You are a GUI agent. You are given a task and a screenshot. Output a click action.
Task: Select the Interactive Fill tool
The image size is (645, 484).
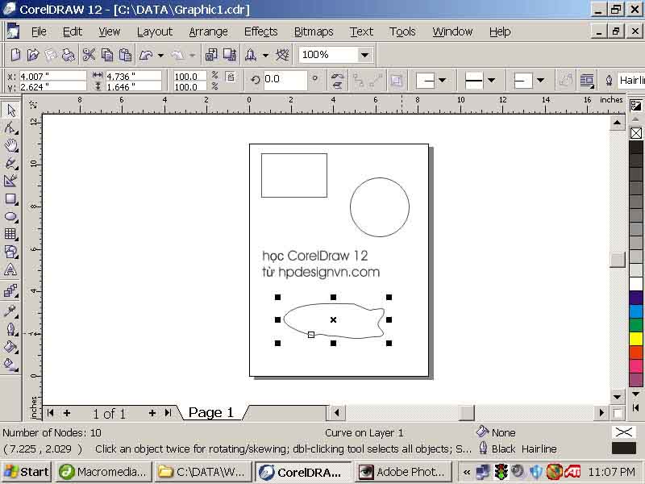click(x=11, y=365)
